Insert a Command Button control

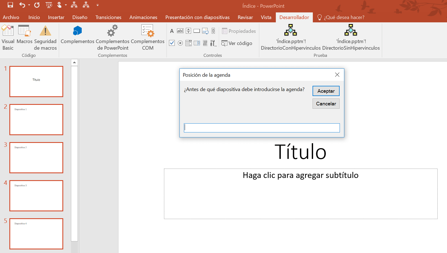click(x=197, y=31)
